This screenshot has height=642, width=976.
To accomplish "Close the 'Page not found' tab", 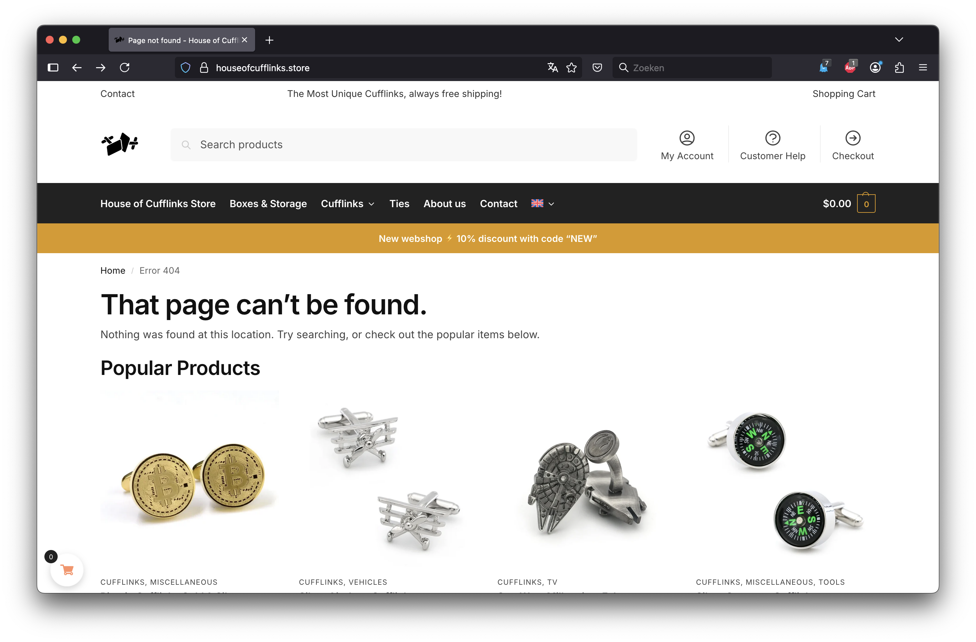I will pyautogui.click(x=245, y=40).
